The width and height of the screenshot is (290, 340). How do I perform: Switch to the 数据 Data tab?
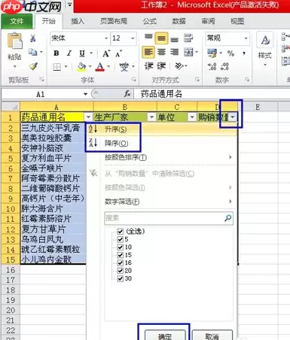pos(179,21)
